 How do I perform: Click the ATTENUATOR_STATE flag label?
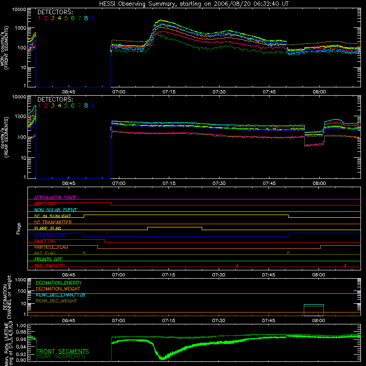(55, 198)
